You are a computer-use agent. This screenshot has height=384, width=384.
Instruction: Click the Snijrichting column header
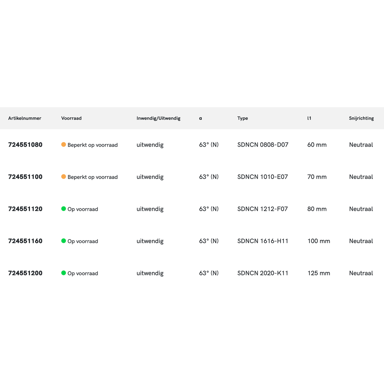[361, 118]
